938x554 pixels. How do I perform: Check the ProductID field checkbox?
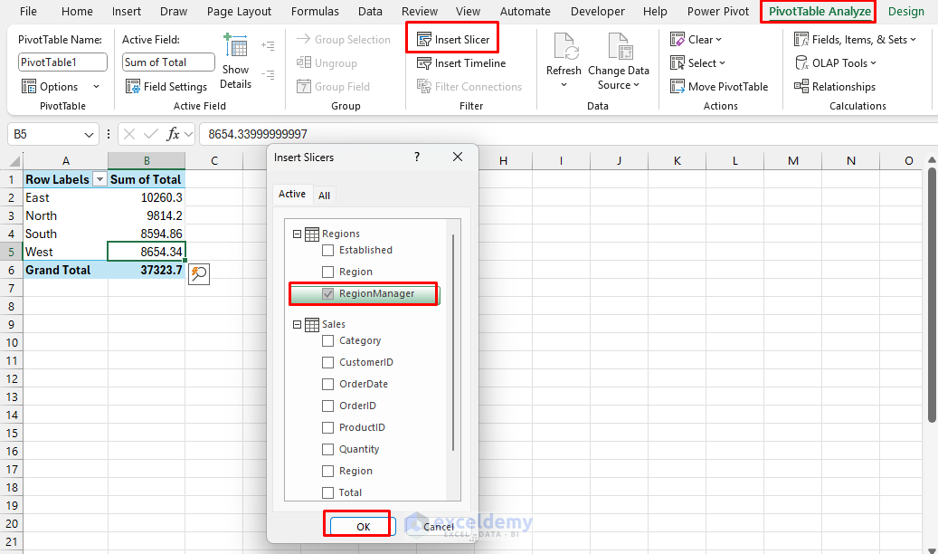[327, 427]
